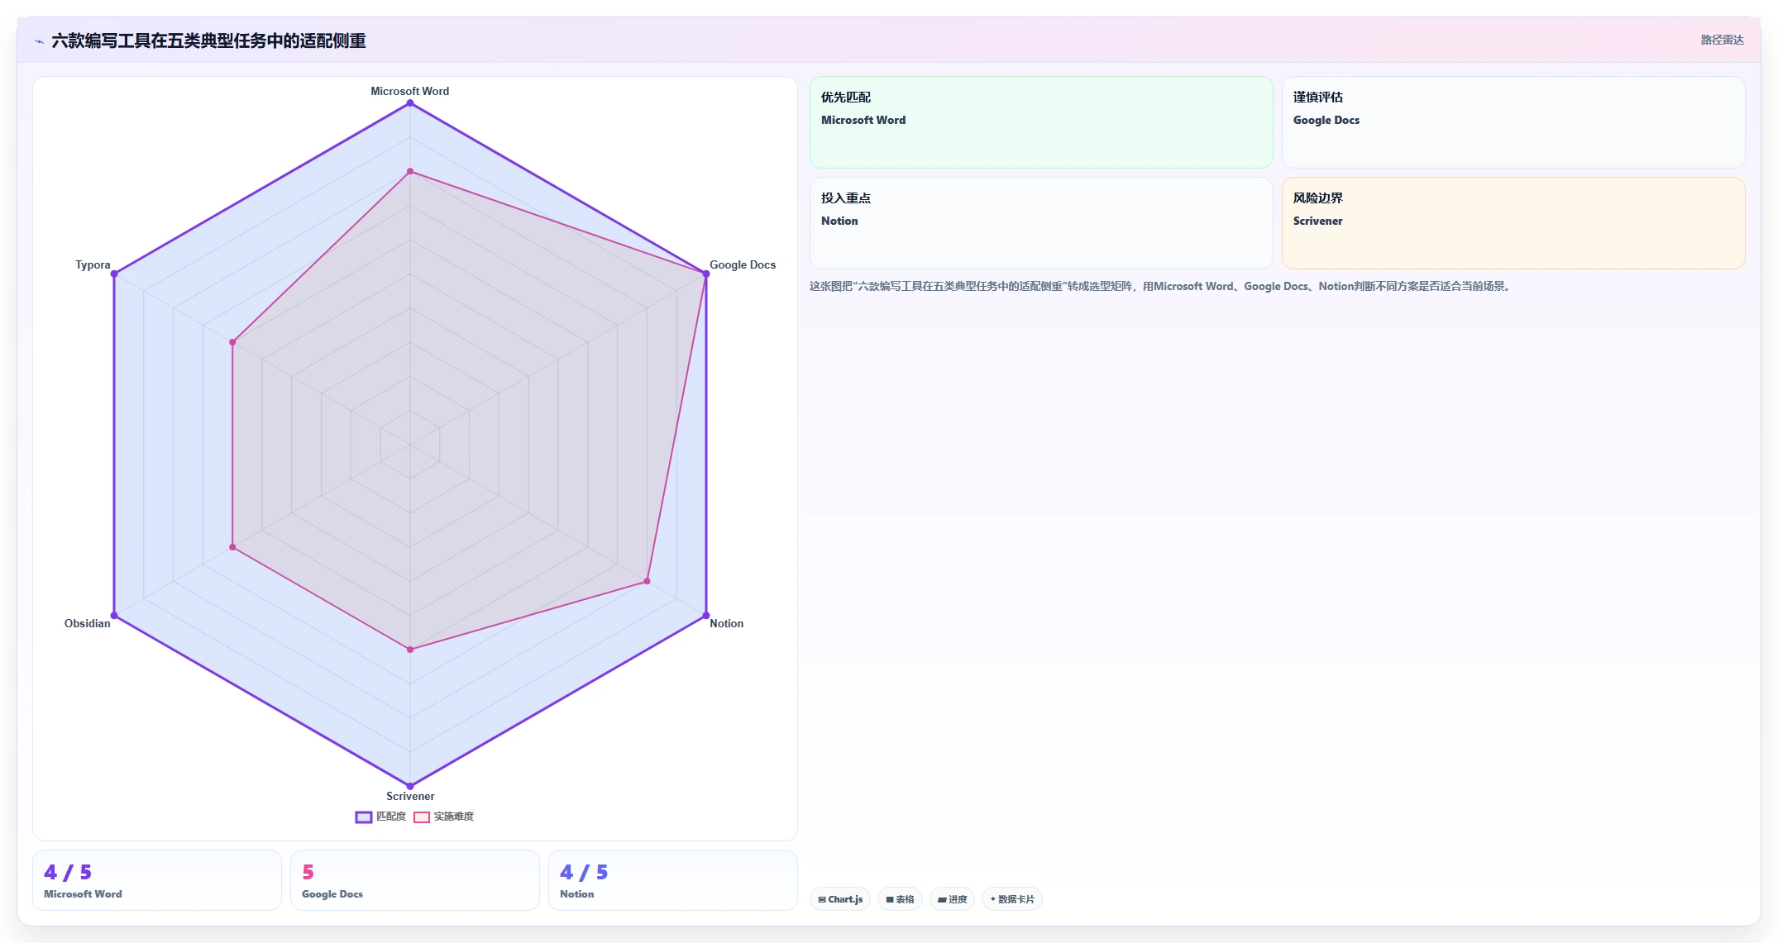Click the Obsidian radar axis label

pos(87,623)
